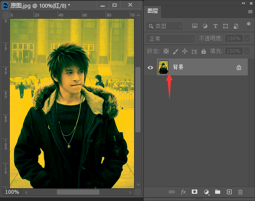Click the 背景 layer thumbnail
The image size is (255, 201).
(163, 67)
